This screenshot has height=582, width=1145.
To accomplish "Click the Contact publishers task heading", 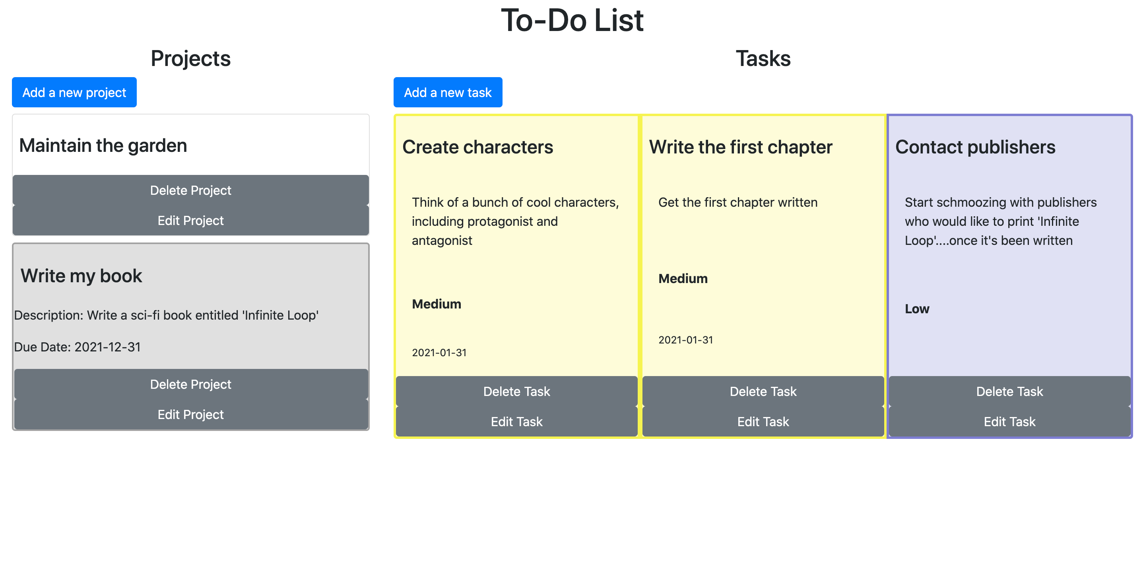I will [975, 147].
